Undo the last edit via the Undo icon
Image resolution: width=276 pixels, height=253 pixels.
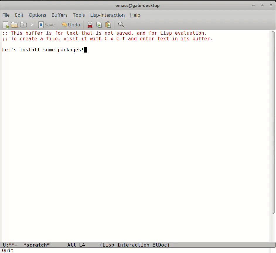(70, 25)
